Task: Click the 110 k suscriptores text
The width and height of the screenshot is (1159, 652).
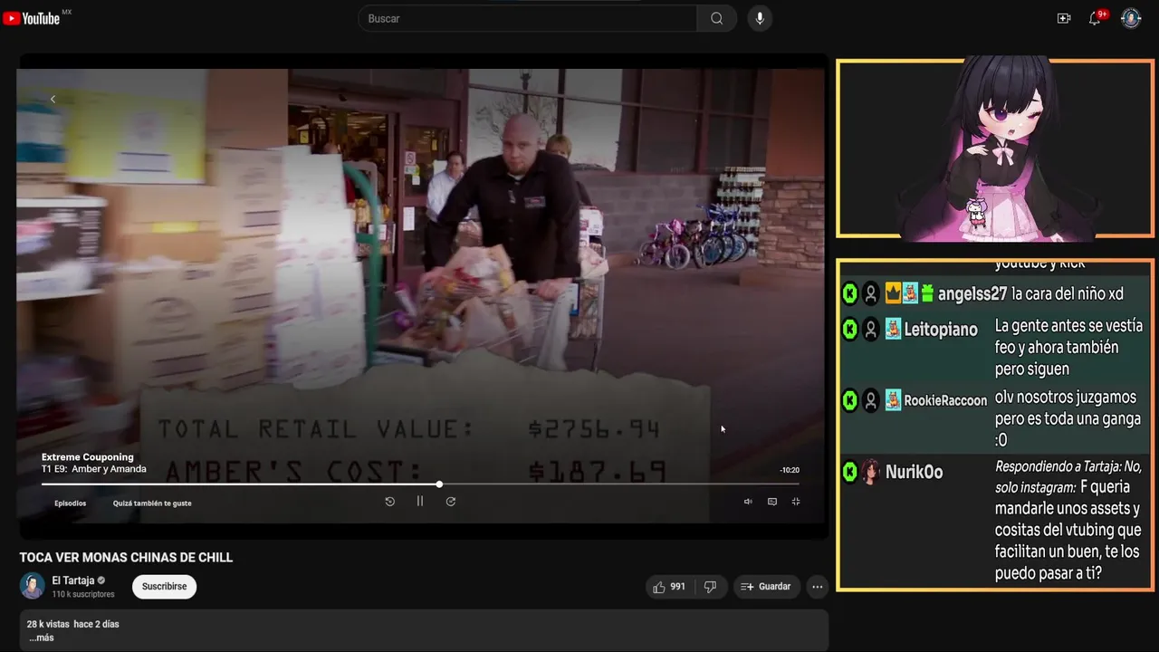Action: coord(83,595)
